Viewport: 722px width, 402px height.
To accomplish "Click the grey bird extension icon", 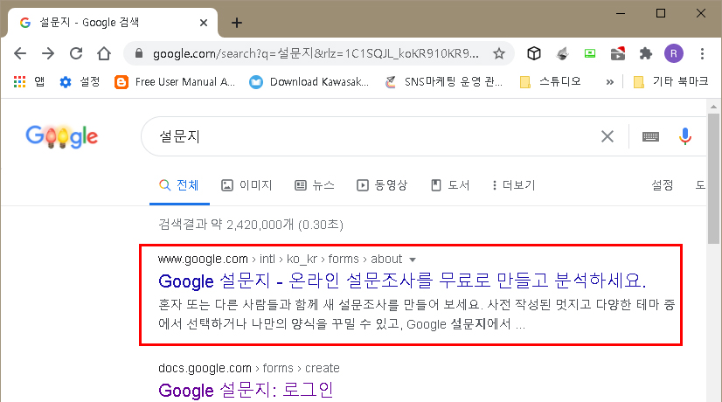I will point(562,54).
